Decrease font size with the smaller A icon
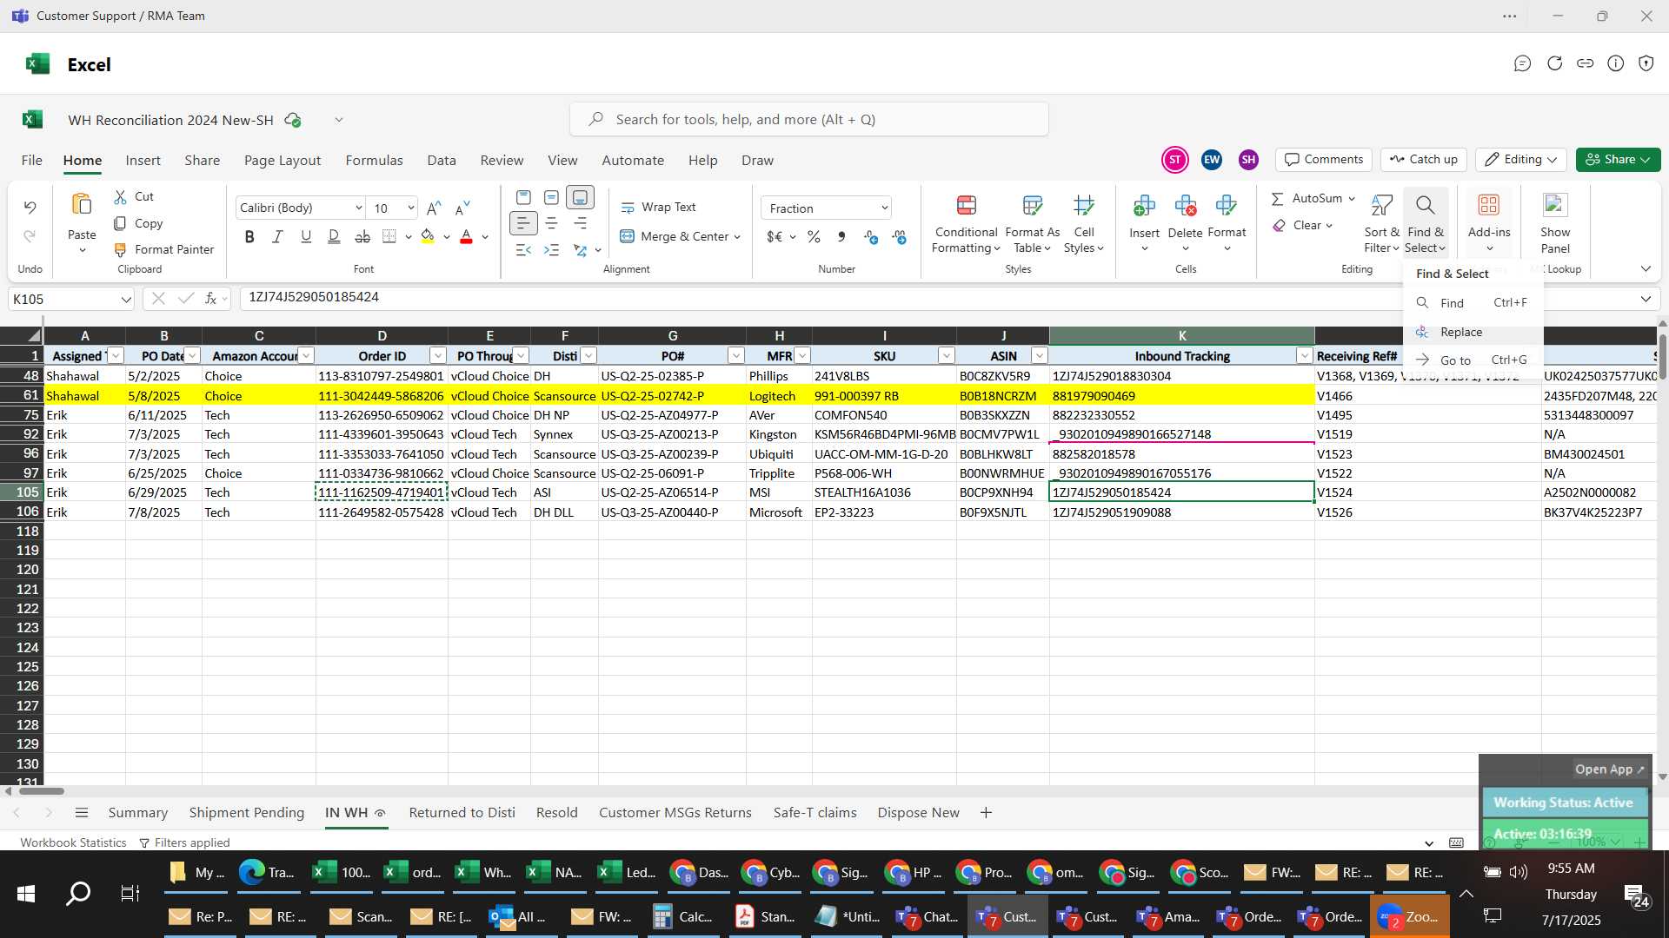The width and height of the screenshot is (1669, 938). (x=462, y=208)
